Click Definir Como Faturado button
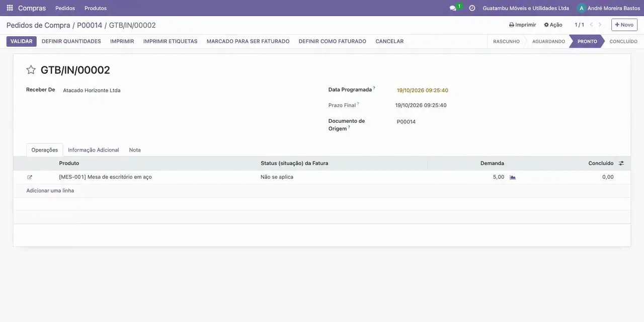644x322 pixels. (333, 41)
